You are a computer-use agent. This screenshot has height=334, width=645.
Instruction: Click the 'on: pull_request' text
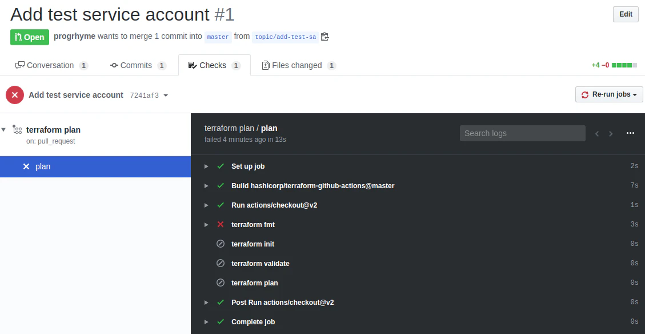[x=51, y=141]
